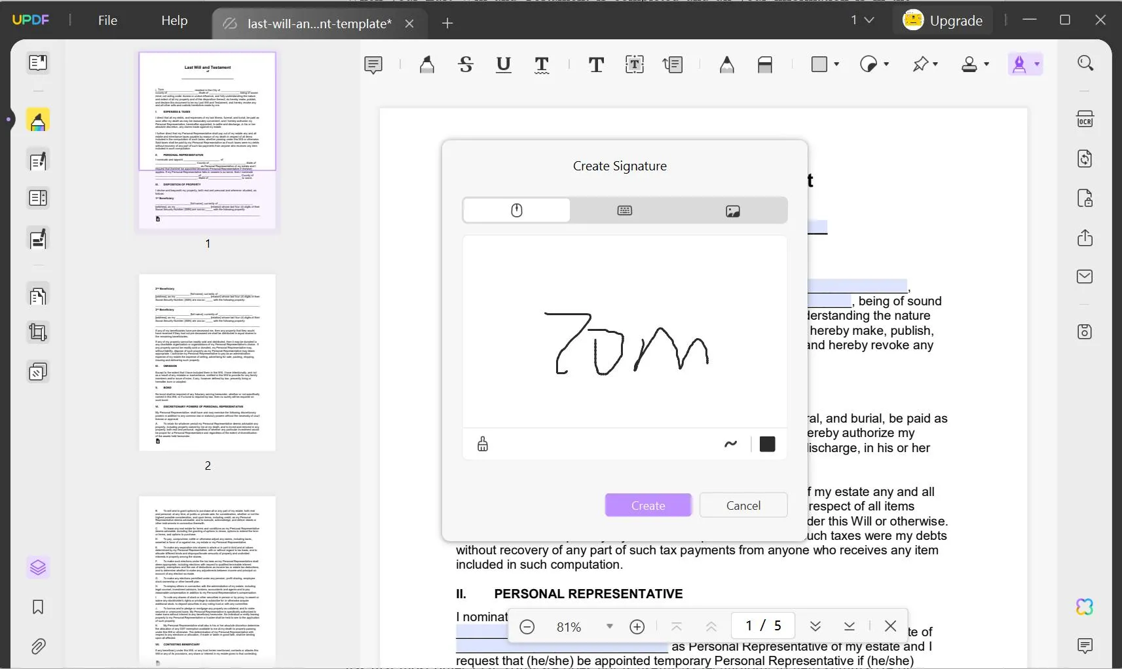This screenshot has width=1122, height=669.
Task: Expand the Rectangle shape dropdown arrow
Action: [x=836, y=64]
